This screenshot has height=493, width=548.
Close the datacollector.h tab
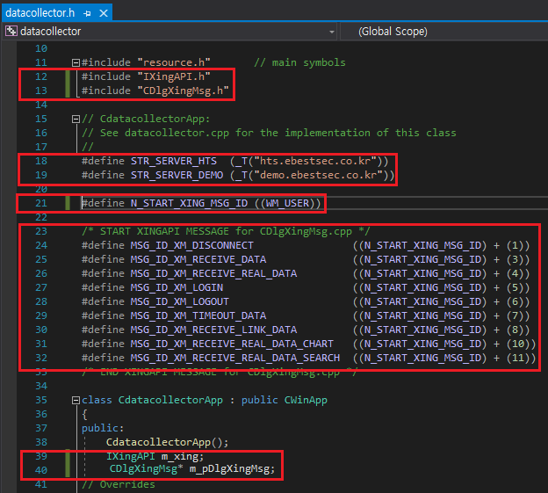click(104, 13)
